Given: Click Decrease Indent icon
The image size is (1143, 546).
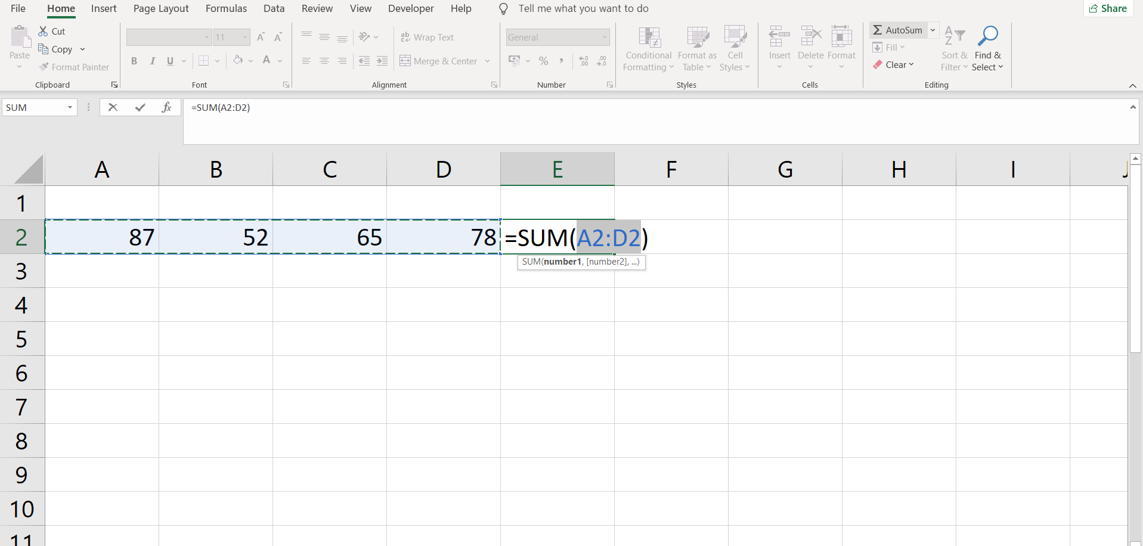Looking at the screenshot, I should (364, 61).
